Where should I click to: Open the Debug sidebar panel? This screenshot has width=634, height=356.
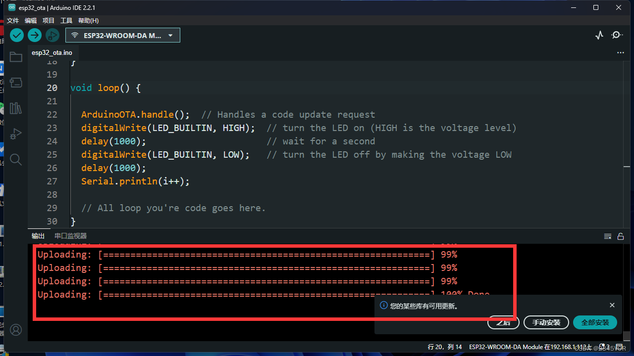click(16, 134)
